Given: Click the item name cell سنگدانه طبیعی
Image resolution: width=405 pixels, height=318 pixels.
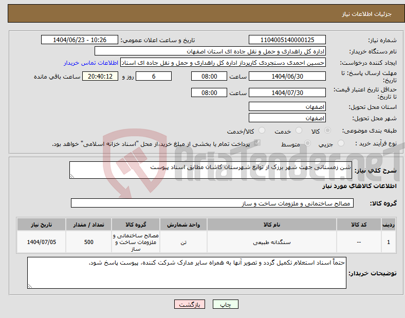Looking at the screenshot, I should (272, 242).
